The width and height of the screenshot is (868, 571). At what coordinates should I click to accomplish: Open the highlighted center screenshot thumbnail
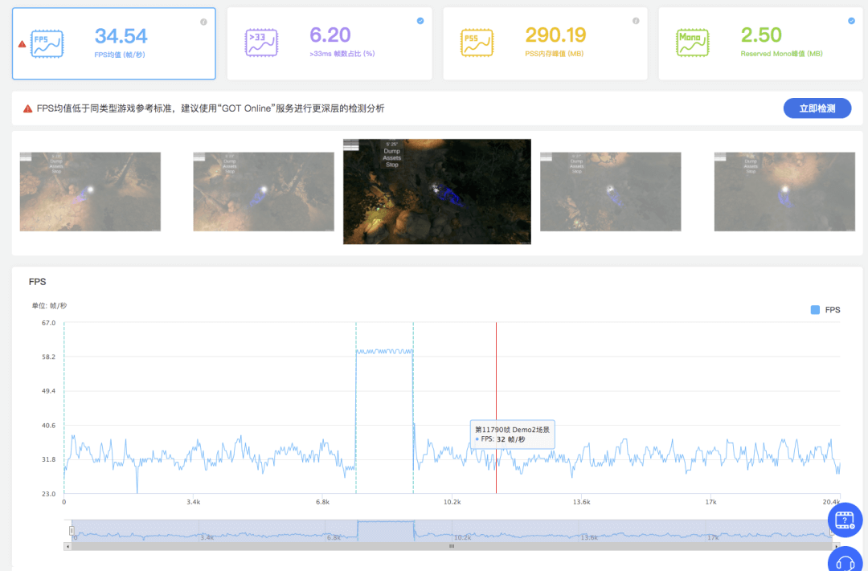(x=436, y=191)
